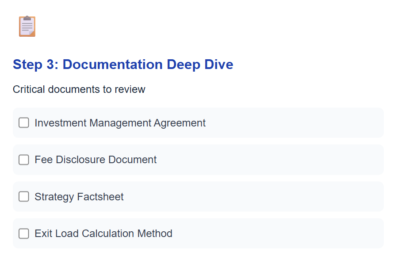Select the Investment Management Agreement label text
Screen dimensions: 394x264
120,122
